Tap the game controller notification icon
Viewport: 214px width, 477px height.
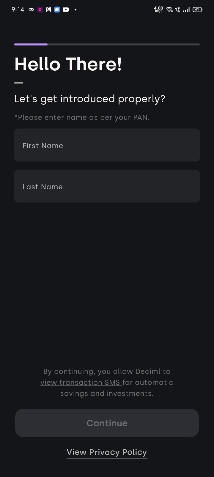click(48, 10)
